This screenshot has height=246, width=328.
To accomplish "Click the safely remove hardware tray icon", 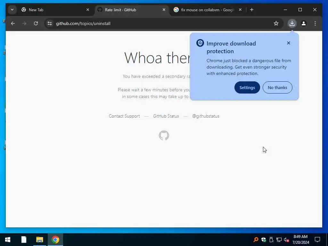I will click(271, 240).
